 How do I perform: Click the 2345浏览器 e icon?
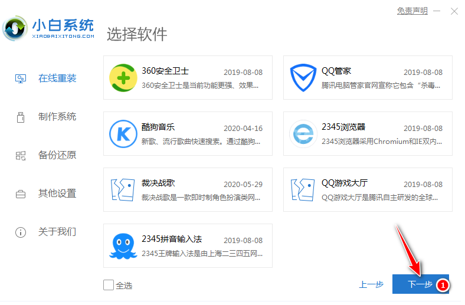[303, 134]
